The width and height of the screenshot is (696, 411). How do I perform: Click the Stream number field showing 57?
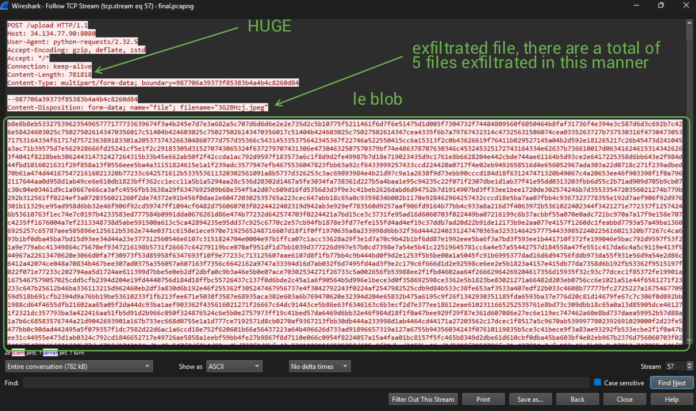point(675,367)
